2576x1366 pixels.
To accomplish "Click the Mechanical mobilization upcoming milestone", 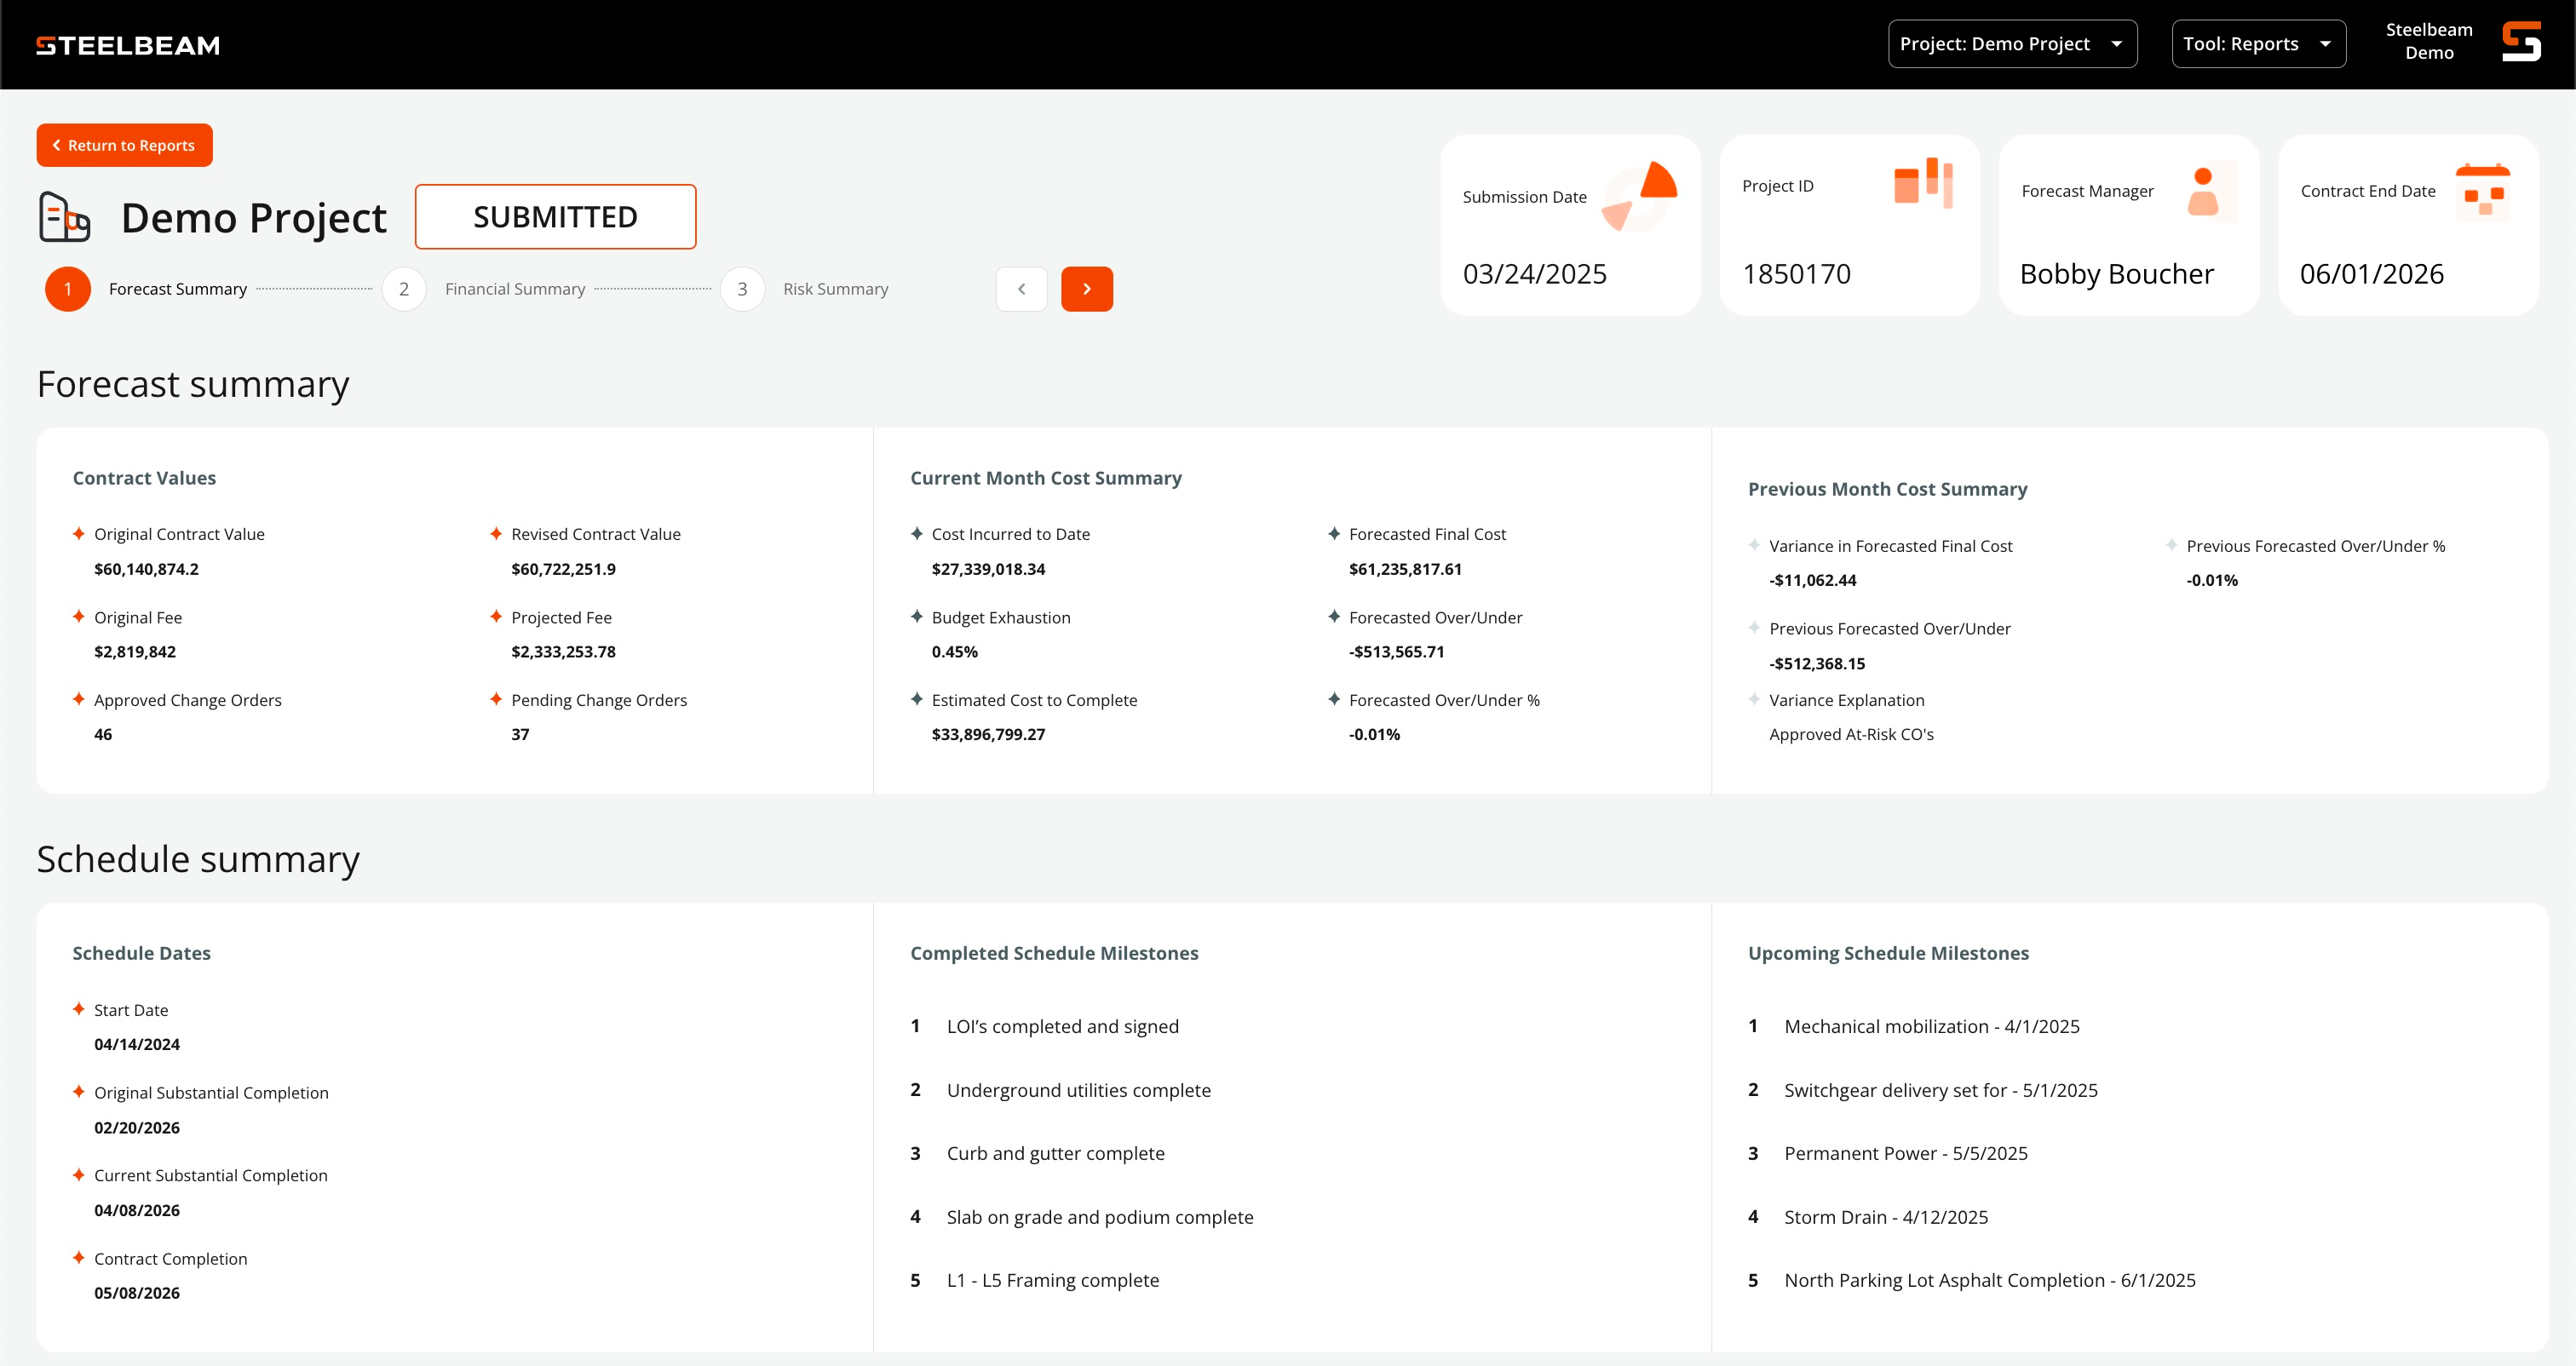I will point(1931,1026).
